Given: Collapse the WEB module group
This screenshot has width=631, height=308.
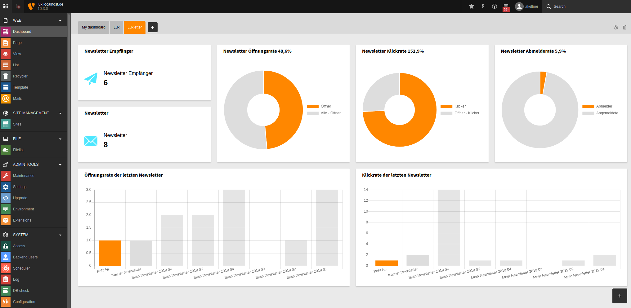Looking at the screenshot, I should pos(34,20).
